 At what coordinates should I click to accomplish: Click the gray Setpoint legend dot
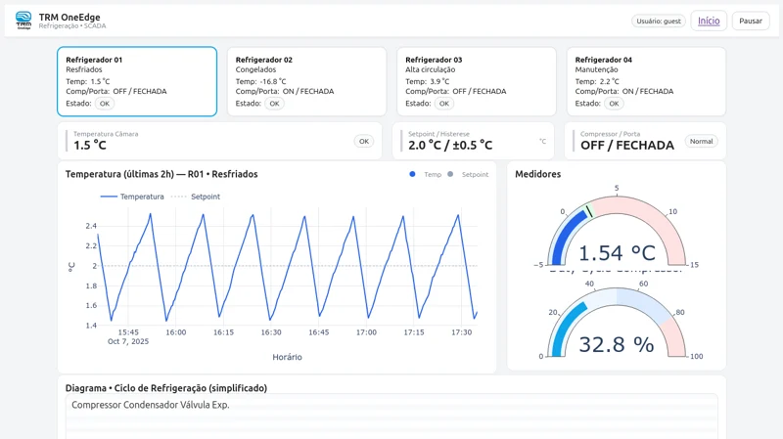click(x=450, y=174)
